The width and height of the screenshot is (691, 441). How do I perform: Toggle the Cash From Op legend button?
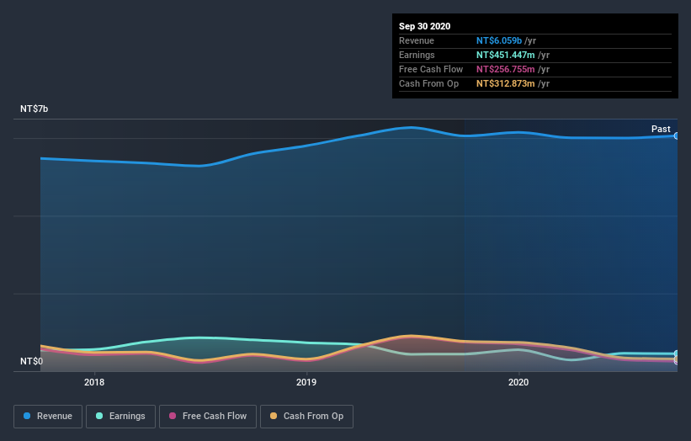point(306,417)
